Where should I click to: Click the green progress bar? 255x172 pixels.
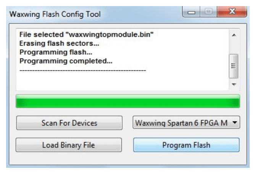pos(127,102)
